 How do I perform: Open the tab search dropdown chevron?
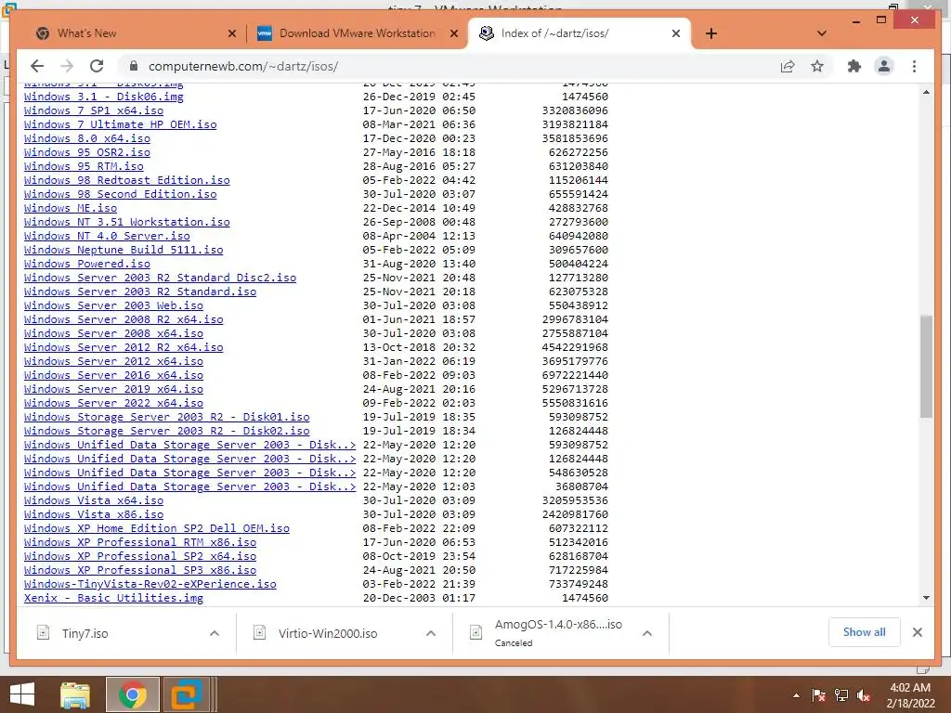(x=822, y=33)
